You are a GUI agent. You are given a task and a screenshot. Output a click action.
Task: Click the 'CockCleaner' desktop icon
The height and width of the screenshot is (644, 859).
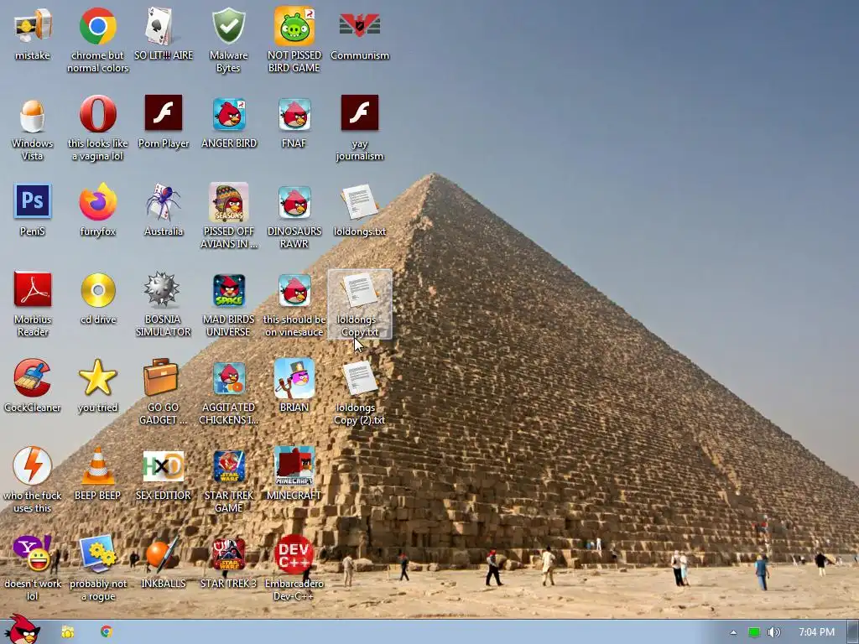[33, 378]
